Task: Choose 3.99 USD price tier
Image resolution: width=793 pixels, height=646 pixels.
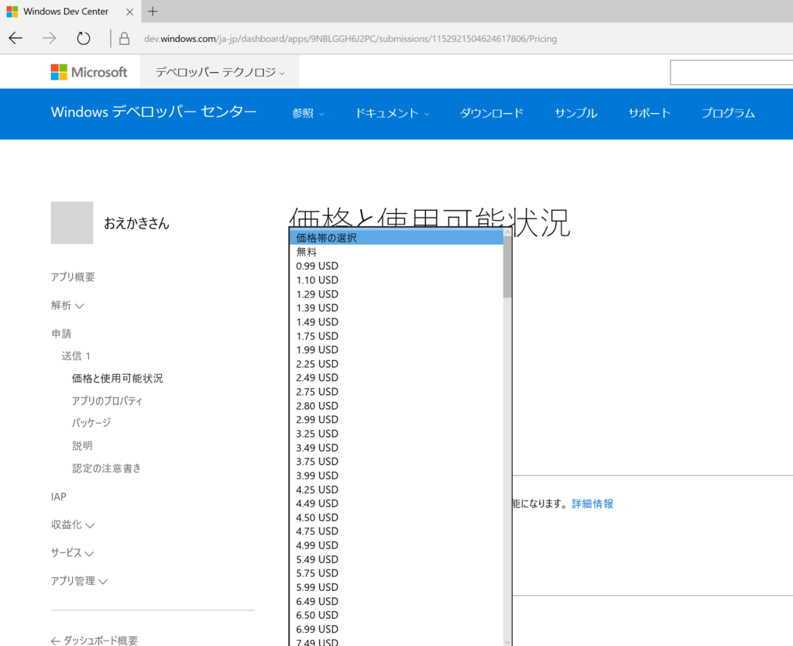Action: 396,476
